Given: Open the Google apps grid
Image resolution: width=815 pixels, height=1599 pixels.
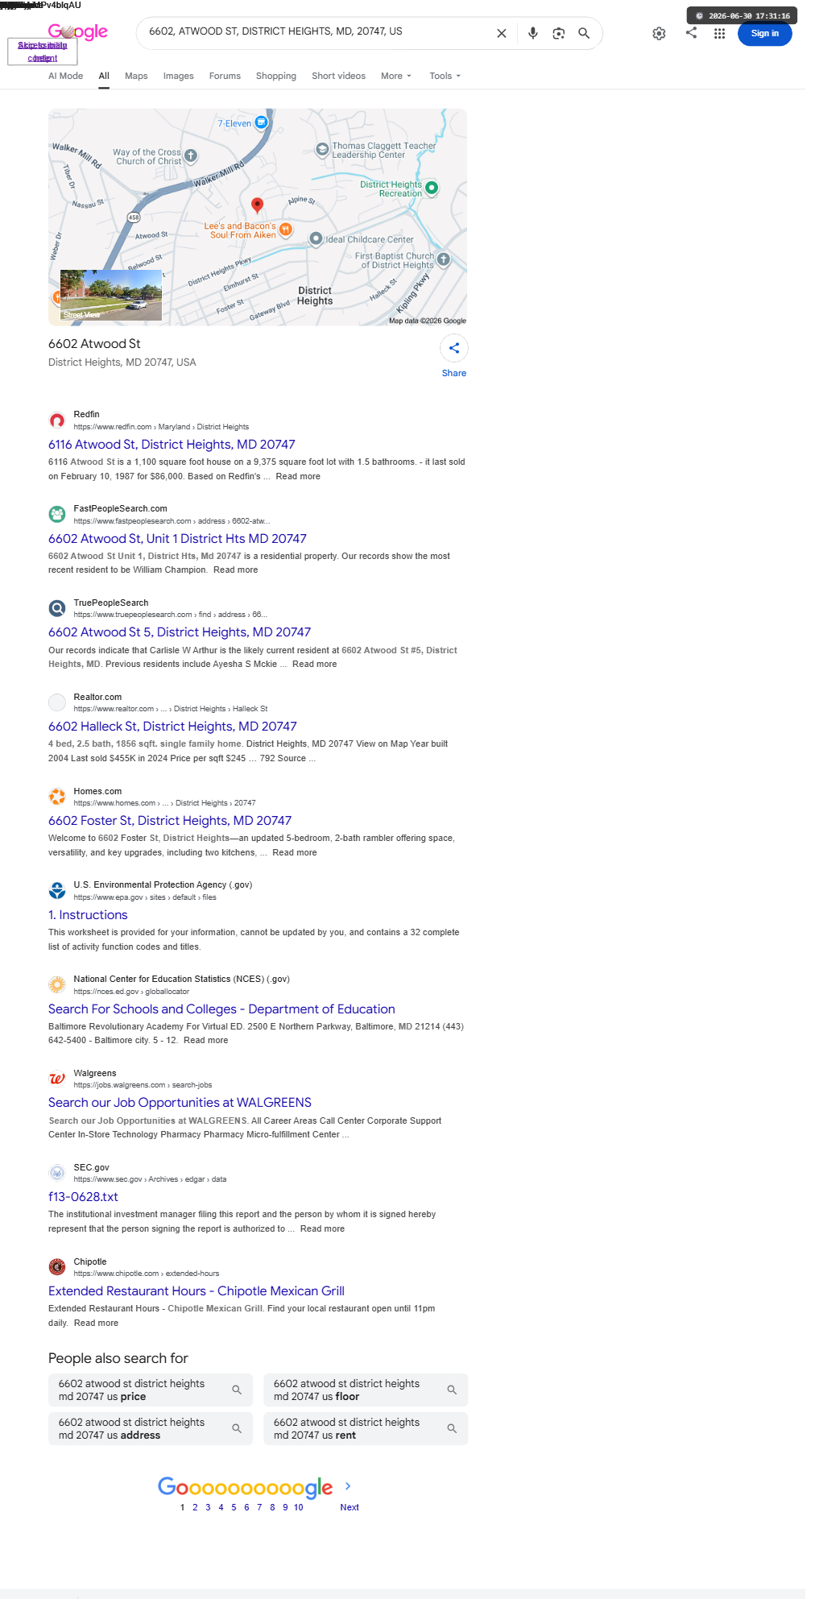Looking at the screenshot, I should tap(719, 33).
